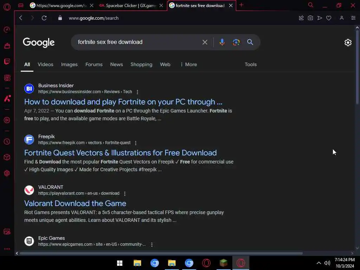Reload the current page
The image size is (360, 270).
44,18
